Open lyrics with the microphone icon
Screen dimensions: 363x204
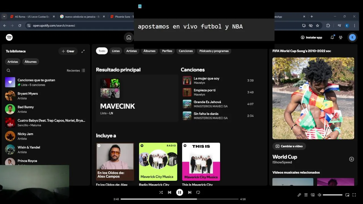299,195
